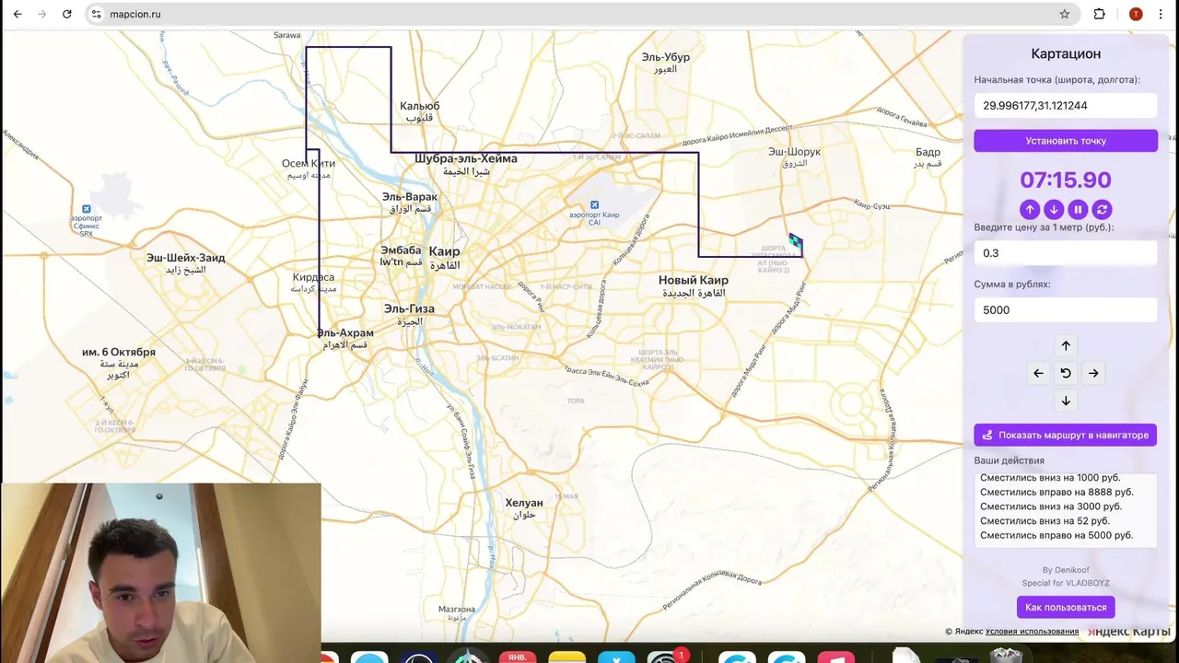Click the Как пользоваться button
The width and height of the screenshot is (1179, 663).
point(1066,607)
